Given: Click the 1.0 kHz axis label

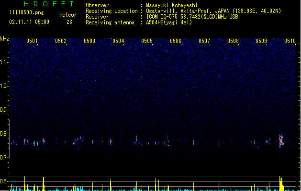Looking at the screenshot, I should (x=4, y=86).
